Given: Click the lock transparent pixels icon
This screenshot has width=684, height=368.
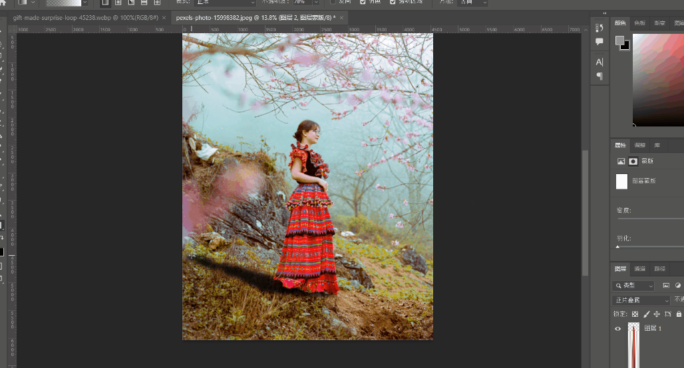Looking at the screenshot, I should coord(635,314).
